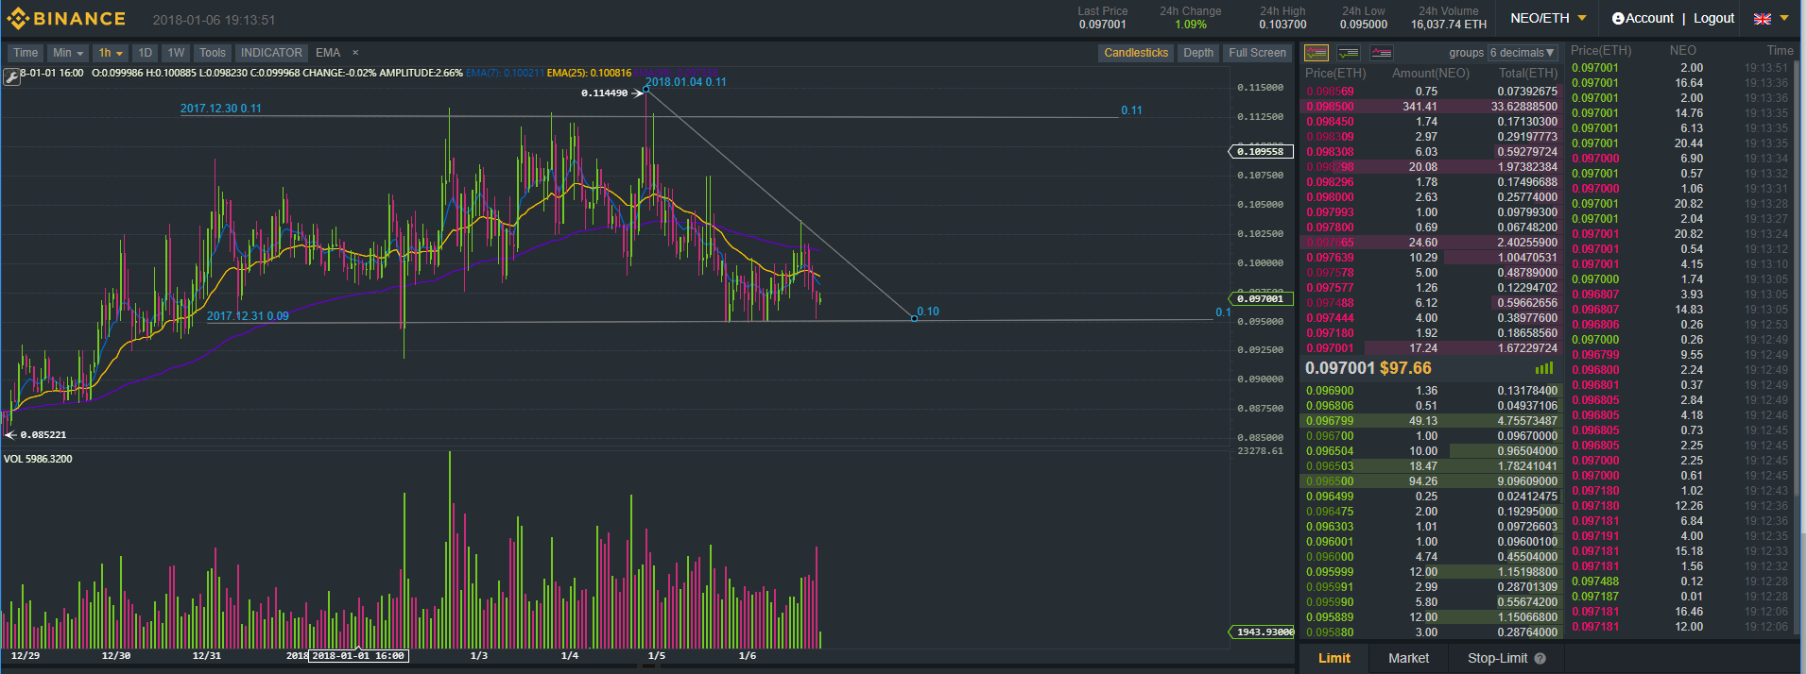Show combined buy and sell order book view

click(1317, 53)
